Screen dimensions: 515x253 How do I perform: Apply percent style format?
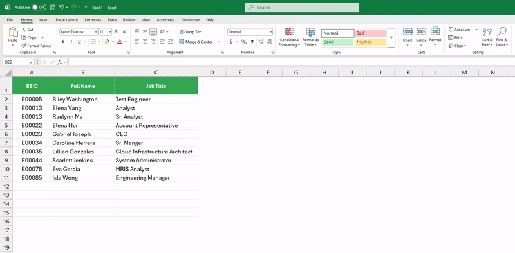[x=244, y=42]
